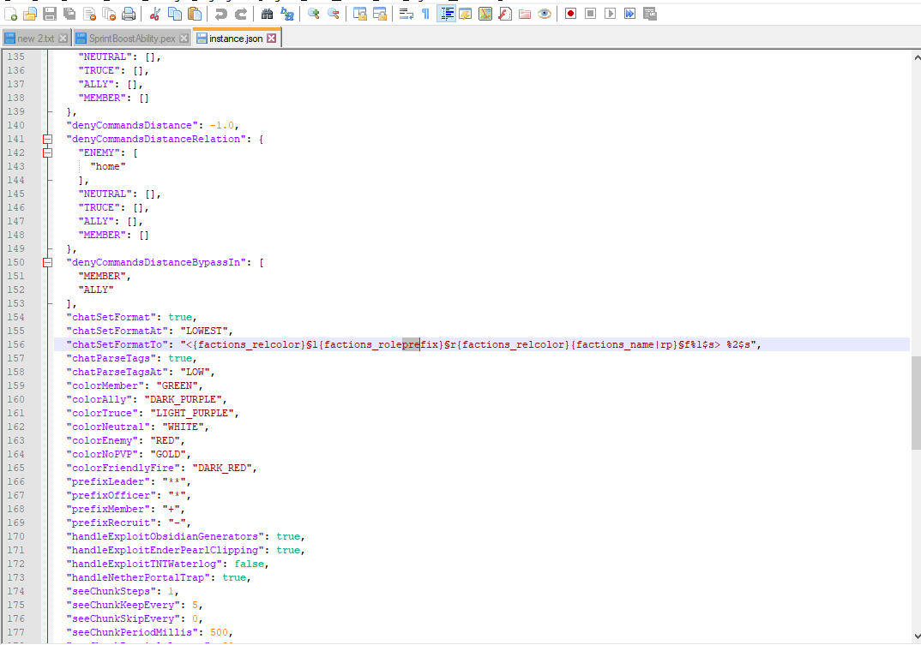This screenshot has height=645, width=921.
Task: Close the current document via toolbar
Action: pos(89,14)
